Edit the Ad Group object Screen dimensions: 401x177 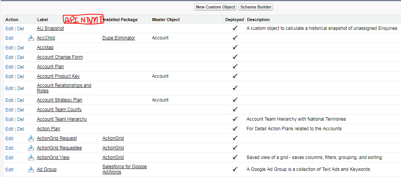[x=9, y=170]
